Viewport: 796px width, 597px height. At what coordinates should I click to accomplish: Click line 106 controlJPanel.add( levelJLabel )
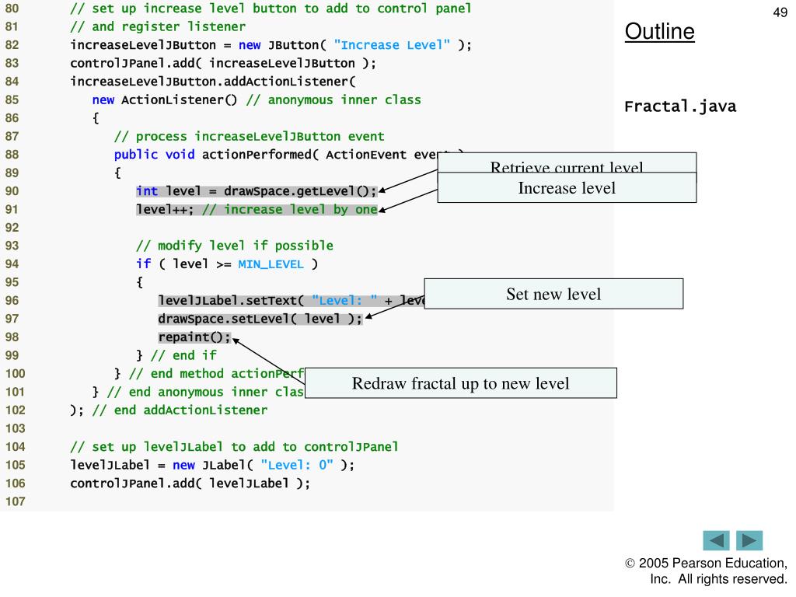click(190, 484)
